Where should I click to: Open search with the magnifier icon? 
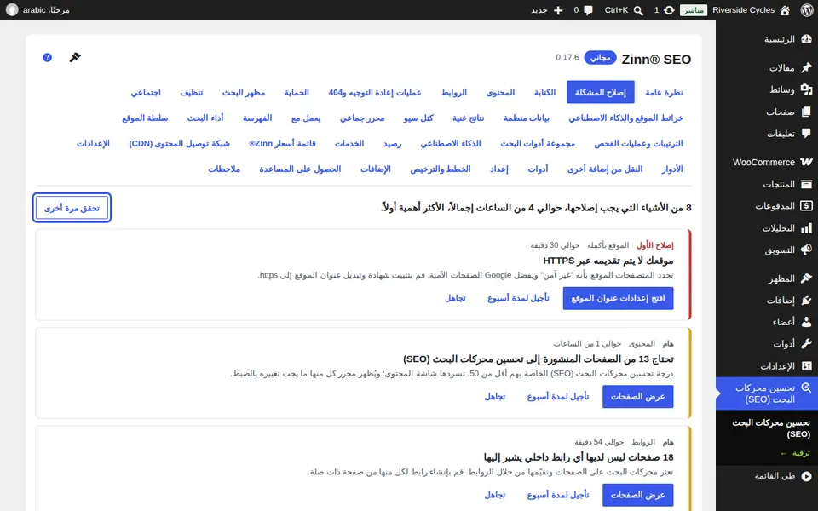(x=638, y=10)
